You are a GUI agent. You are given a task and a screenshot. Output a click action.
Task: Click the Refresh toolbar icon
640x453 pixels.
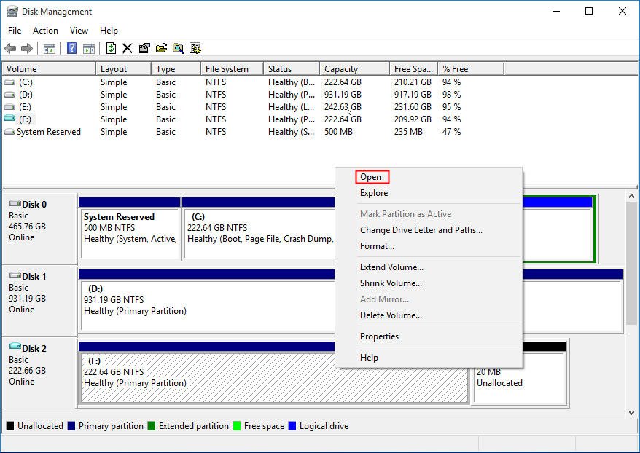[x=111, y=49]
